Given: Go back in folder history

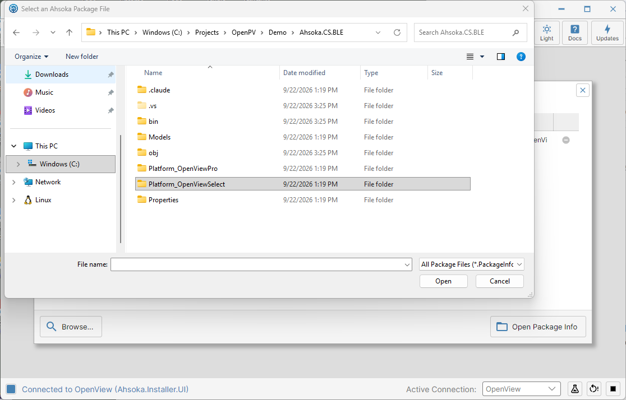Looking at the screenshot, I should [x=16, y=32].
